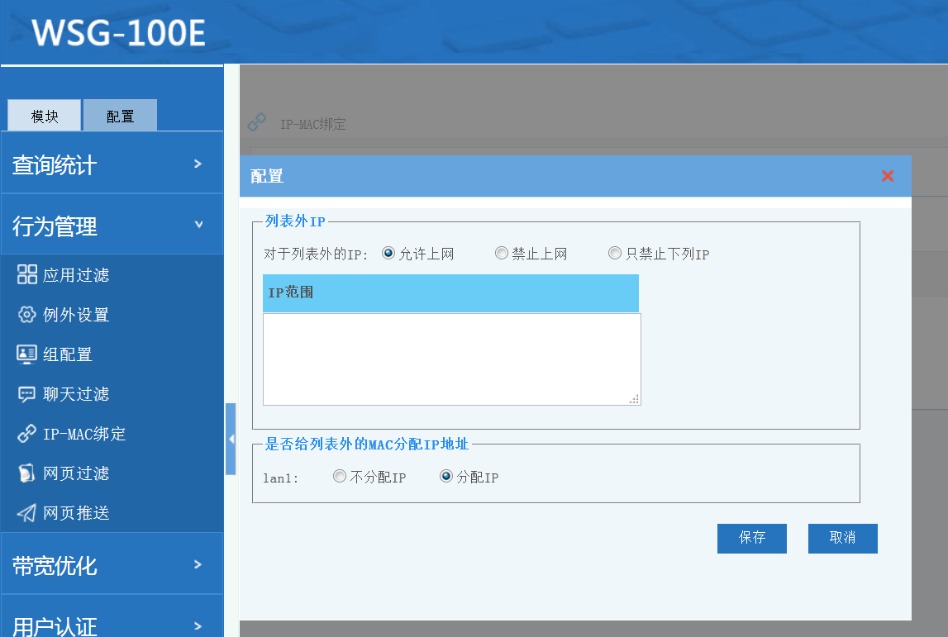The width and height of the screenshot is (948, 637).
Task: Collapse the 行为管理 menu section
Action: (x=112, y=226)
